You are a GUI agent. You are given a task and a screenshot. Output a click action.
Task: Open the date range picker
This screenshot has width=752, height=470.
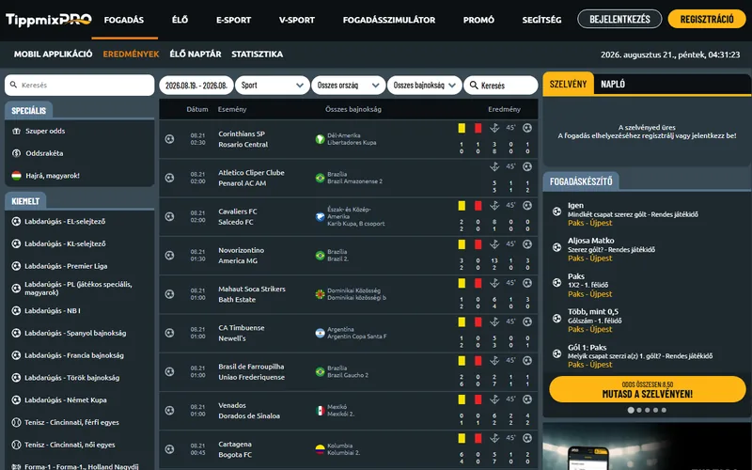pyautogui.click(x=196, y=86)
